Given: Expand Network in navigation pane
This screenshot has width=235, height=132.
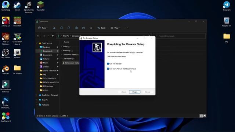Looking at the screenshot, I should pyautogui.click(x=37, y=105).
